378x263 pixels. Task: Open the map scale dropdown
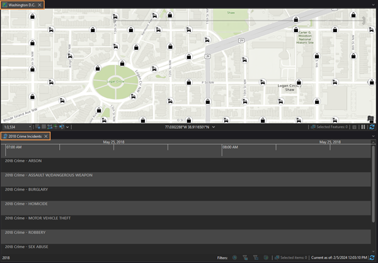coord(30,127)
